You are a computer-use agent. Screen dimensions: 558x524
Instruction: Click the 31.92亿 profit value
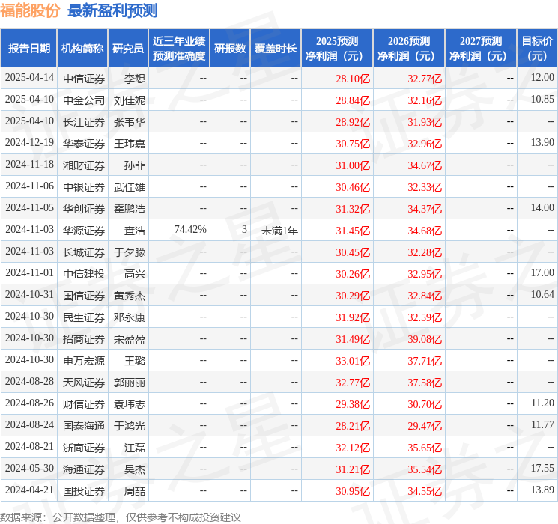353,317
